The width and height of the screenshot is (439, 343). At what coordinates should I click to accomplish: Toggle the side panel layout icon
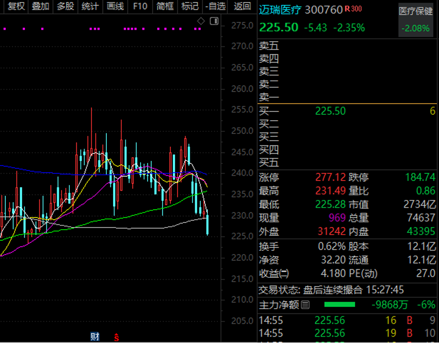tap(214, 21)
